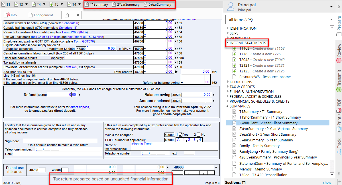Click the document icon beside Memos
This screenshot has height=185, width=342.
pyautogui.click(x=234, y=169)
